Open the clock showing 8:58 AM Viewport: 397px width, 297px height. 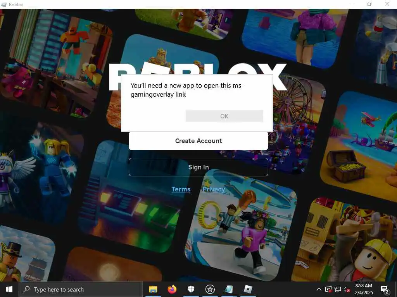click(364, 289)
